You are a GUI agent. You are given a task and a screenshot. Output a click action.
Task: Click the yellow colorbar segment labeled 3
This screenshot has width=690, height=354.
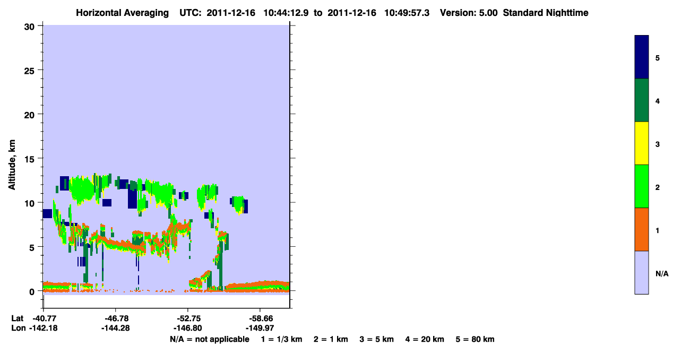642,143
